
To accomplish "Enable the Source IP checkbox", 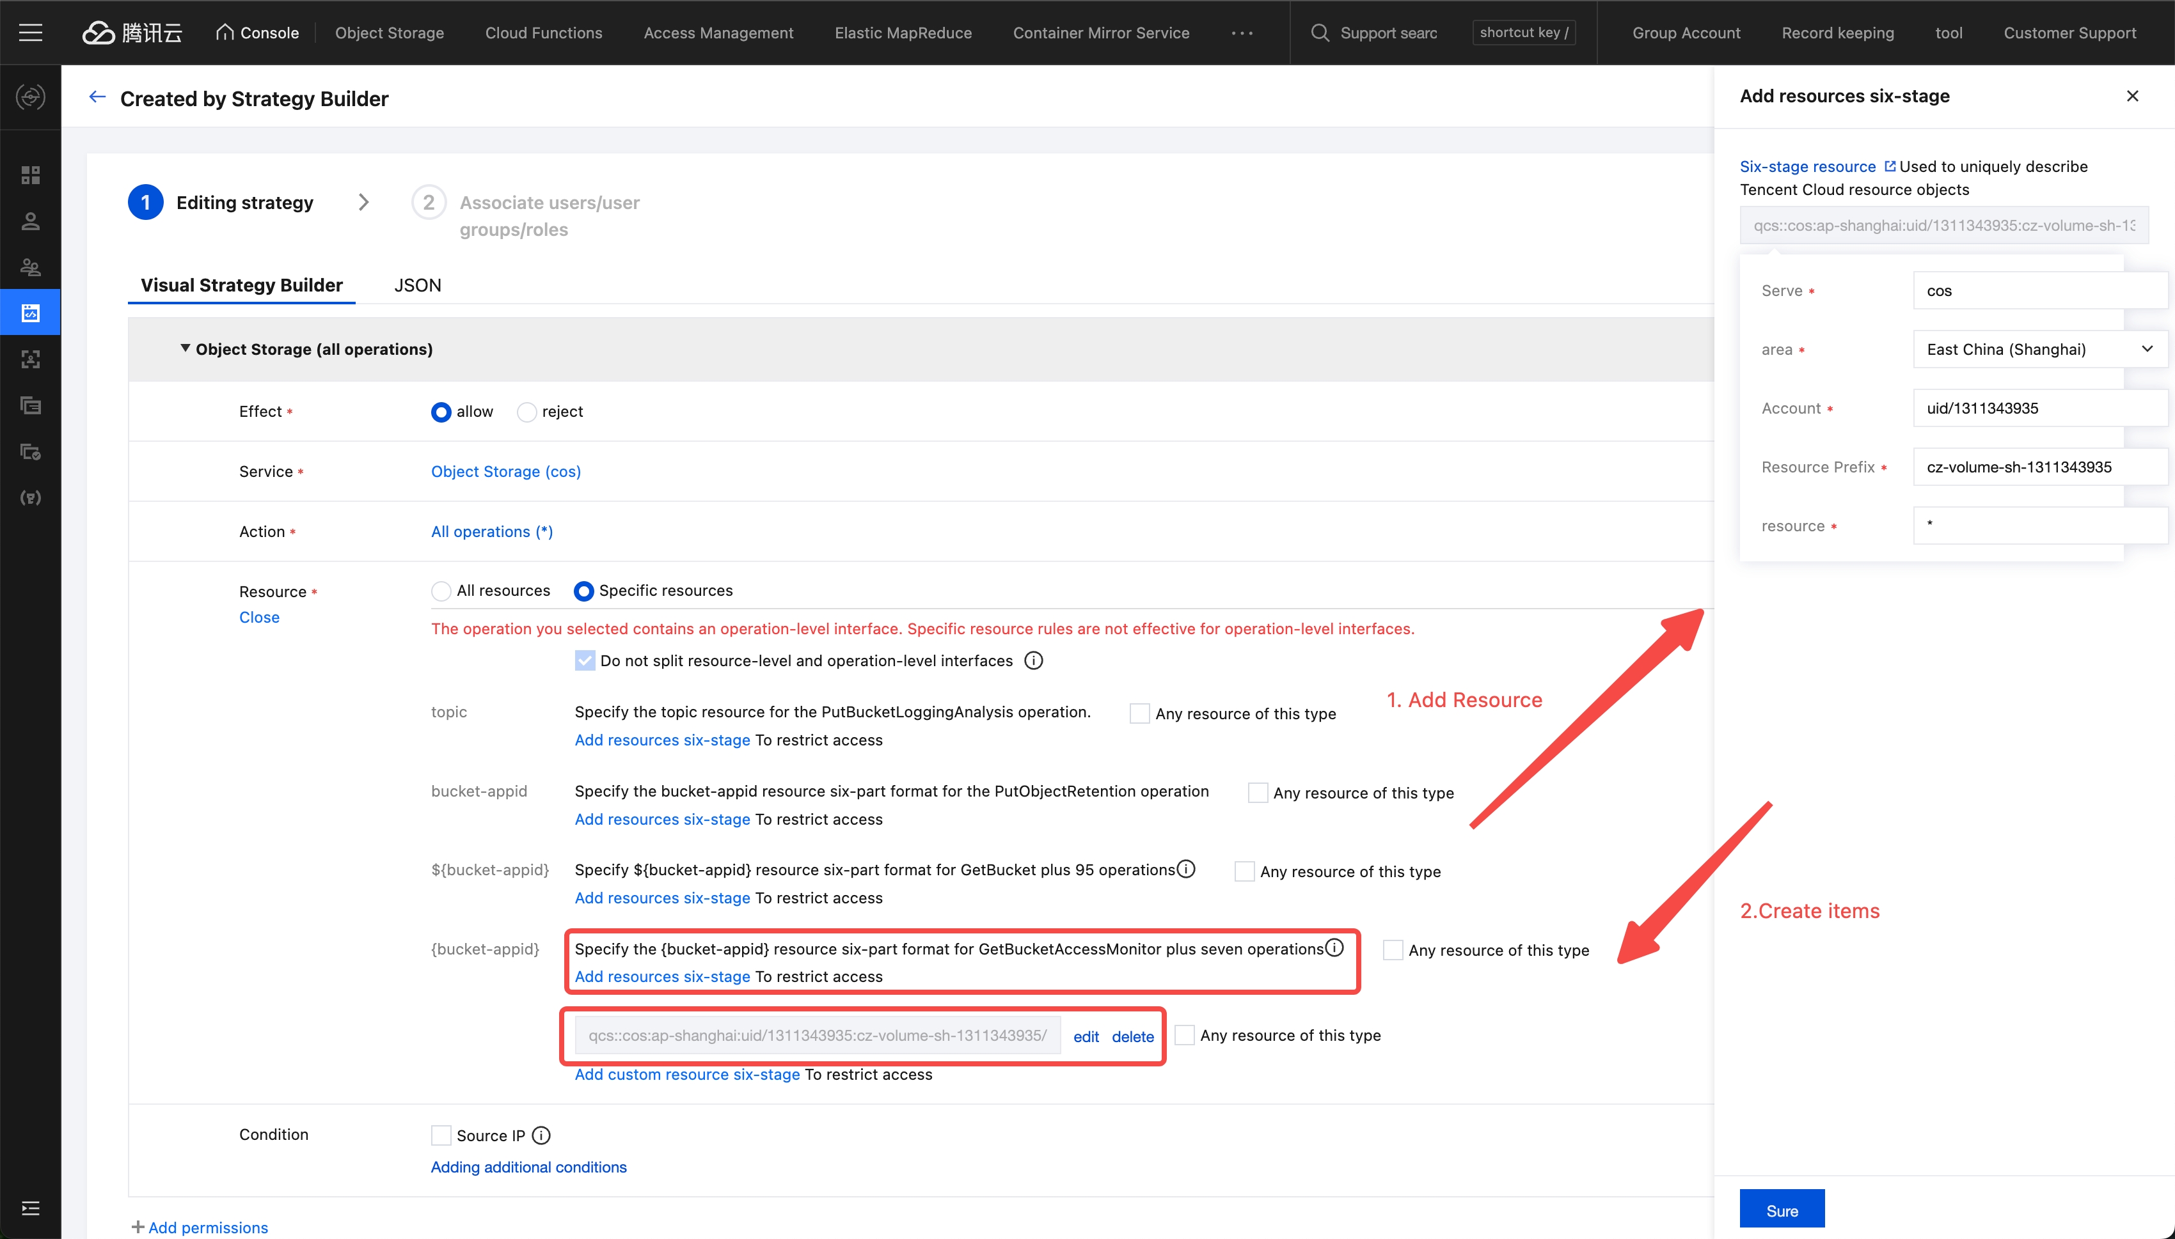I will click(441, 1135).
